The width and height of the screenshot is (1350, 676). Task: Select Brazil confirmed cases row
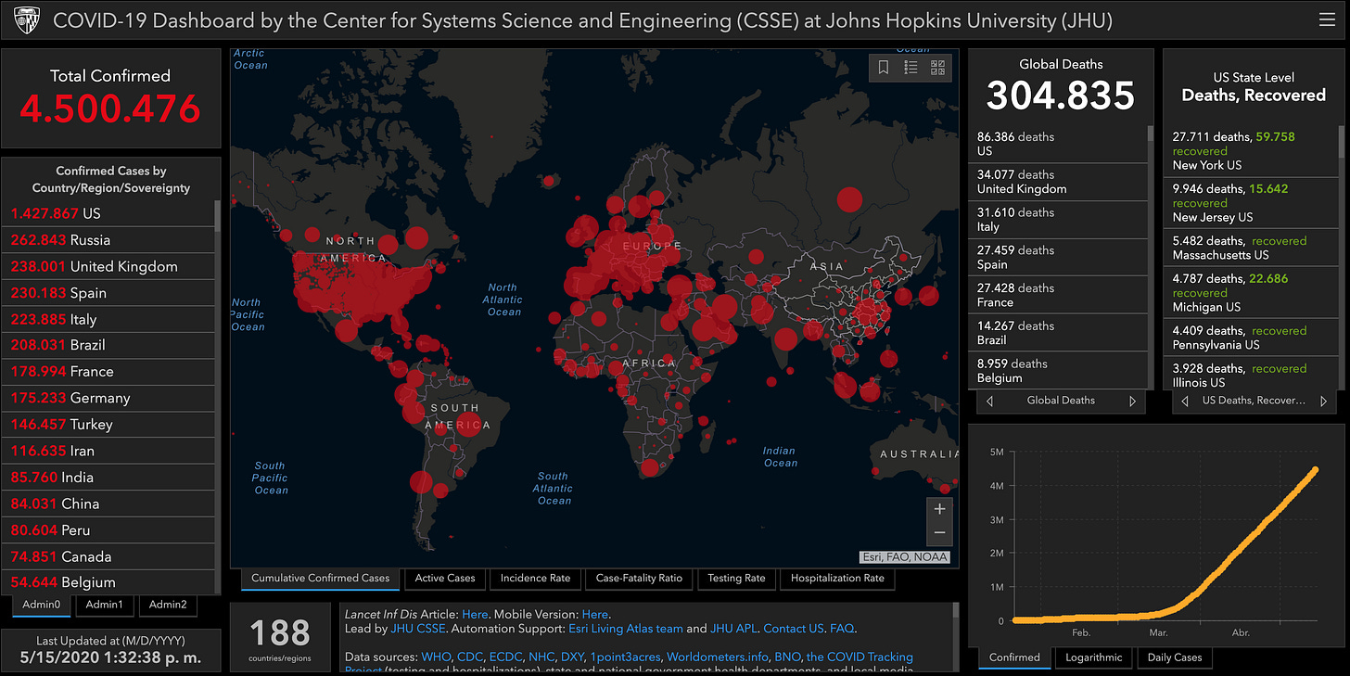[108, 345]
